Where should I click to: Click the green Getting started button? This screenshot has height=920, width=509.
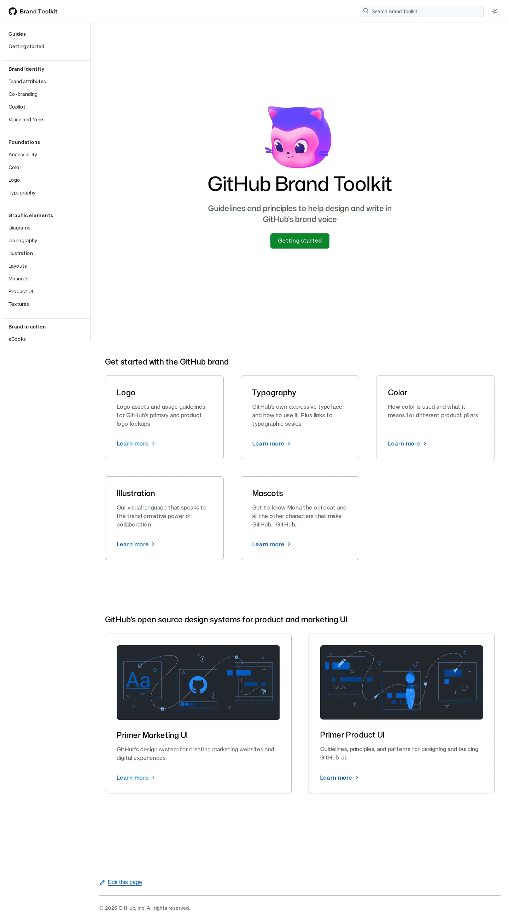click(x=300, y=241)
